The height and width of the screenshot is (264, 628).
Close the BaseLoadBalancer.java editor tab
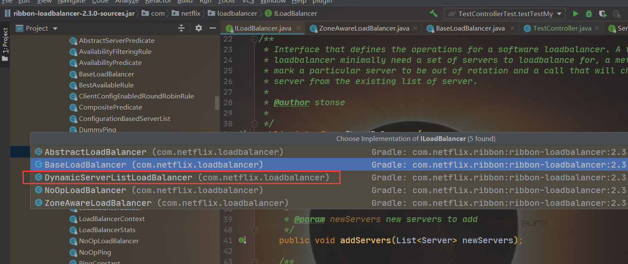pyautogui.click(x=512, y=28)
